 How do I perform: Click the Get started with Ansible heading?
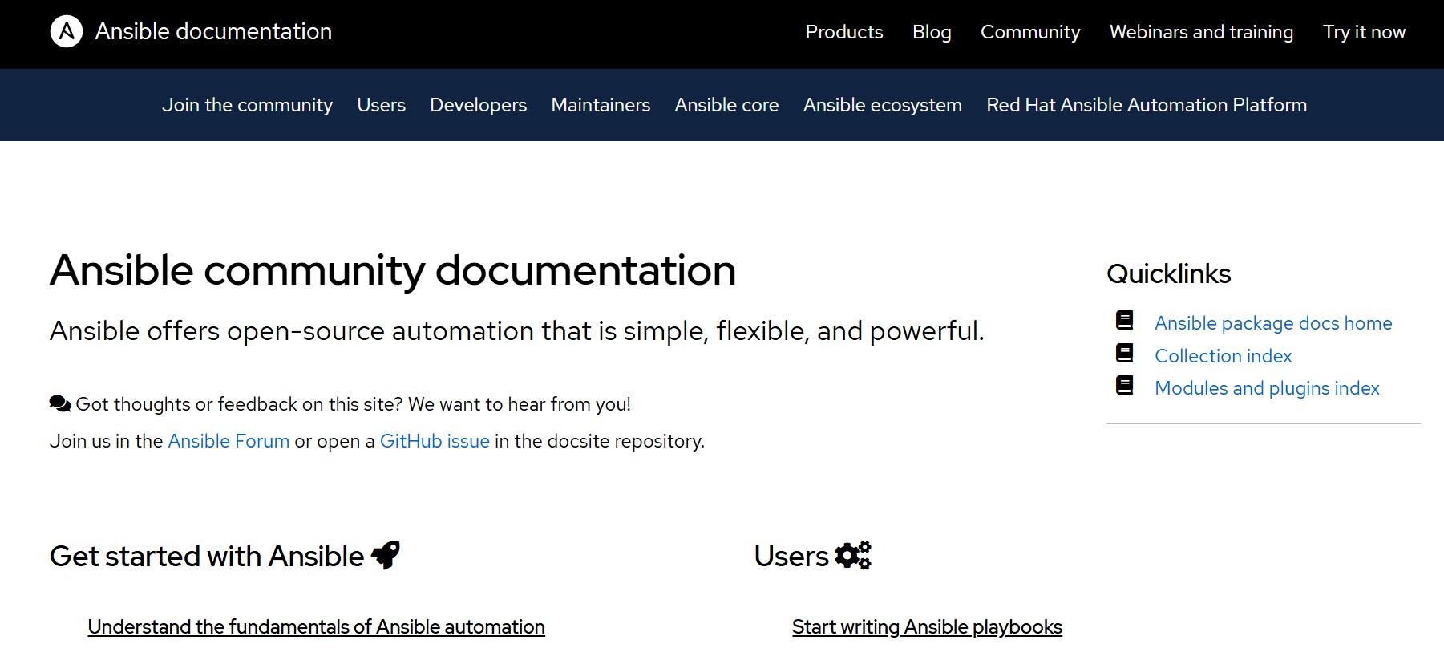[207, 556]
